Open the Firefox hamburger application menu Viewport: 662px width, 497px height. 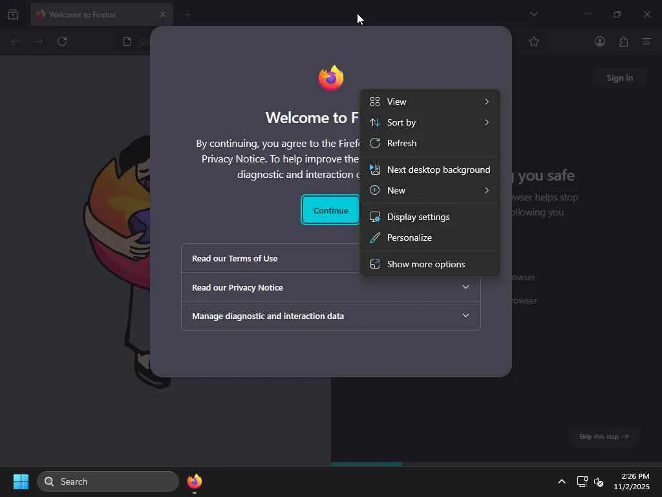click(x=646, y=41)
